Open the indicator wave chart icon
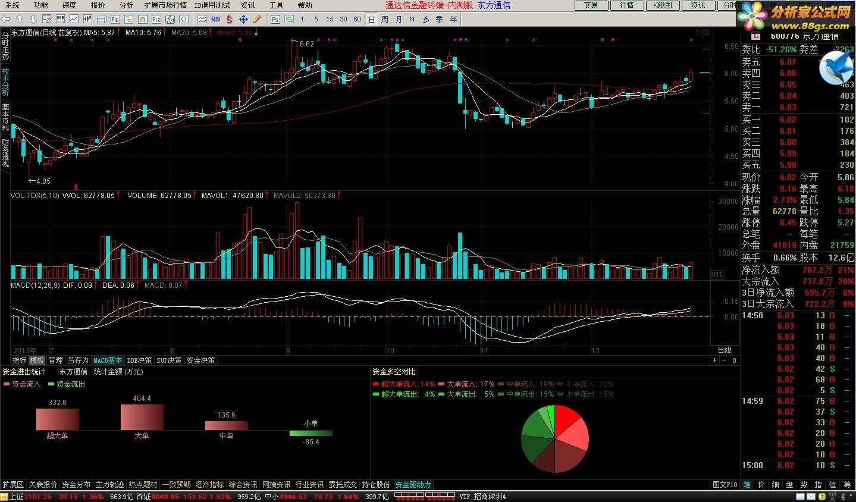This screenshot has height=502, width=856. 202,20
